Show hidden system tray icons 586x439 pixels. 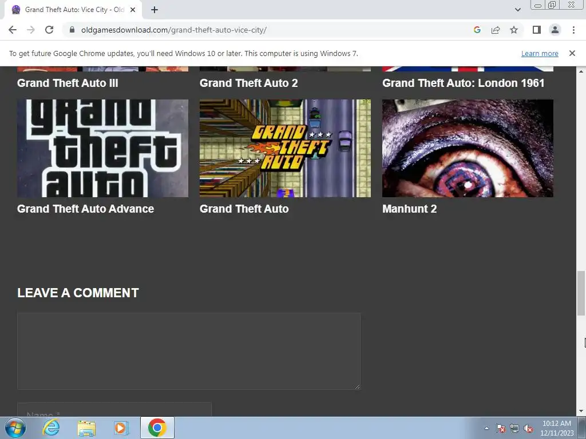486,428
